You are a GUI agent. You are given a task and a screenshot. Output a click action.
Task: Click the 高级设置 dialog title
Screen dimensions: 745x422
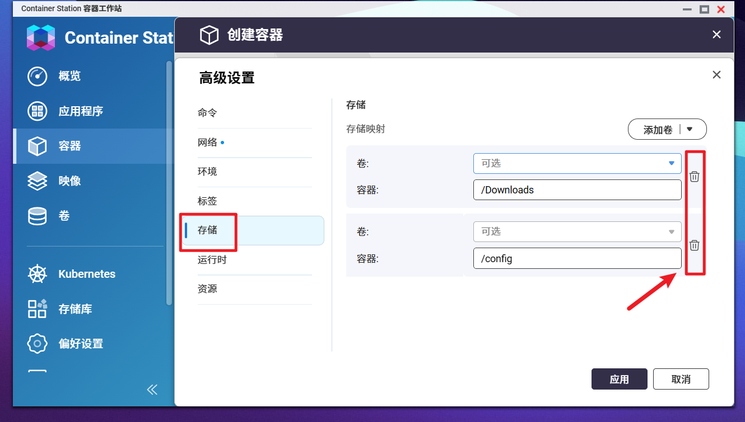click(227, 78)
